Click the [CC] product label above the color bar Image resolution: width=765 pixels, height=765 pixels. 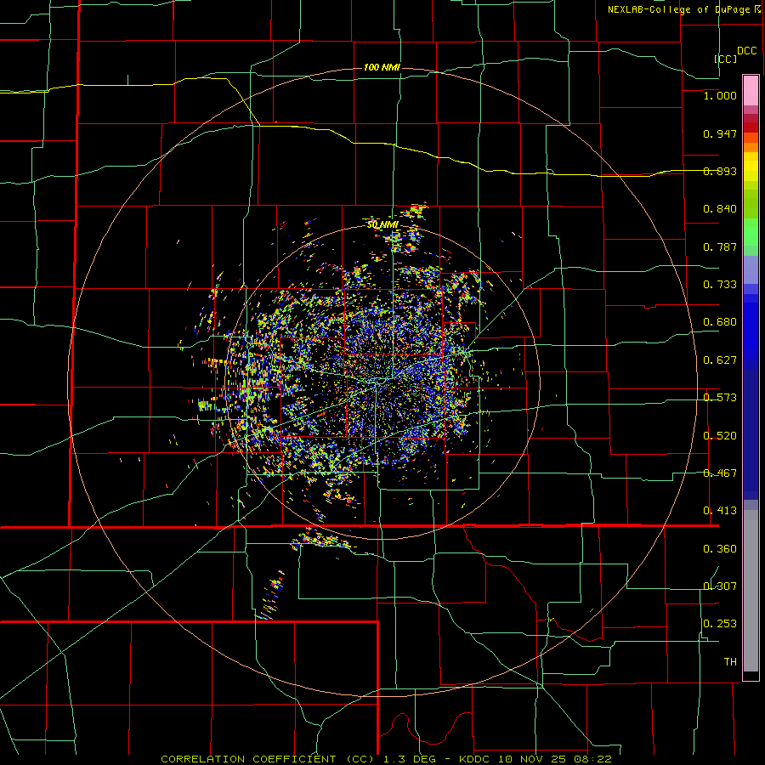(726, 59)
